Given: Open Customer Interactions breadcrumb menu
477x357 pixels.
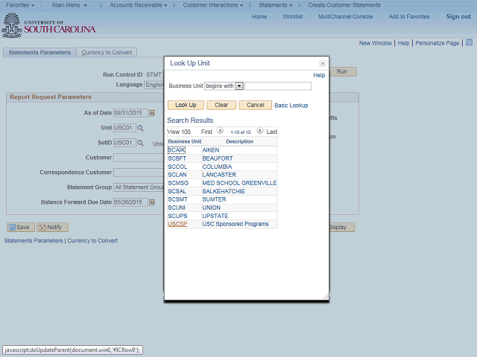Looking at the screenshot, I should tap(213, 5).
